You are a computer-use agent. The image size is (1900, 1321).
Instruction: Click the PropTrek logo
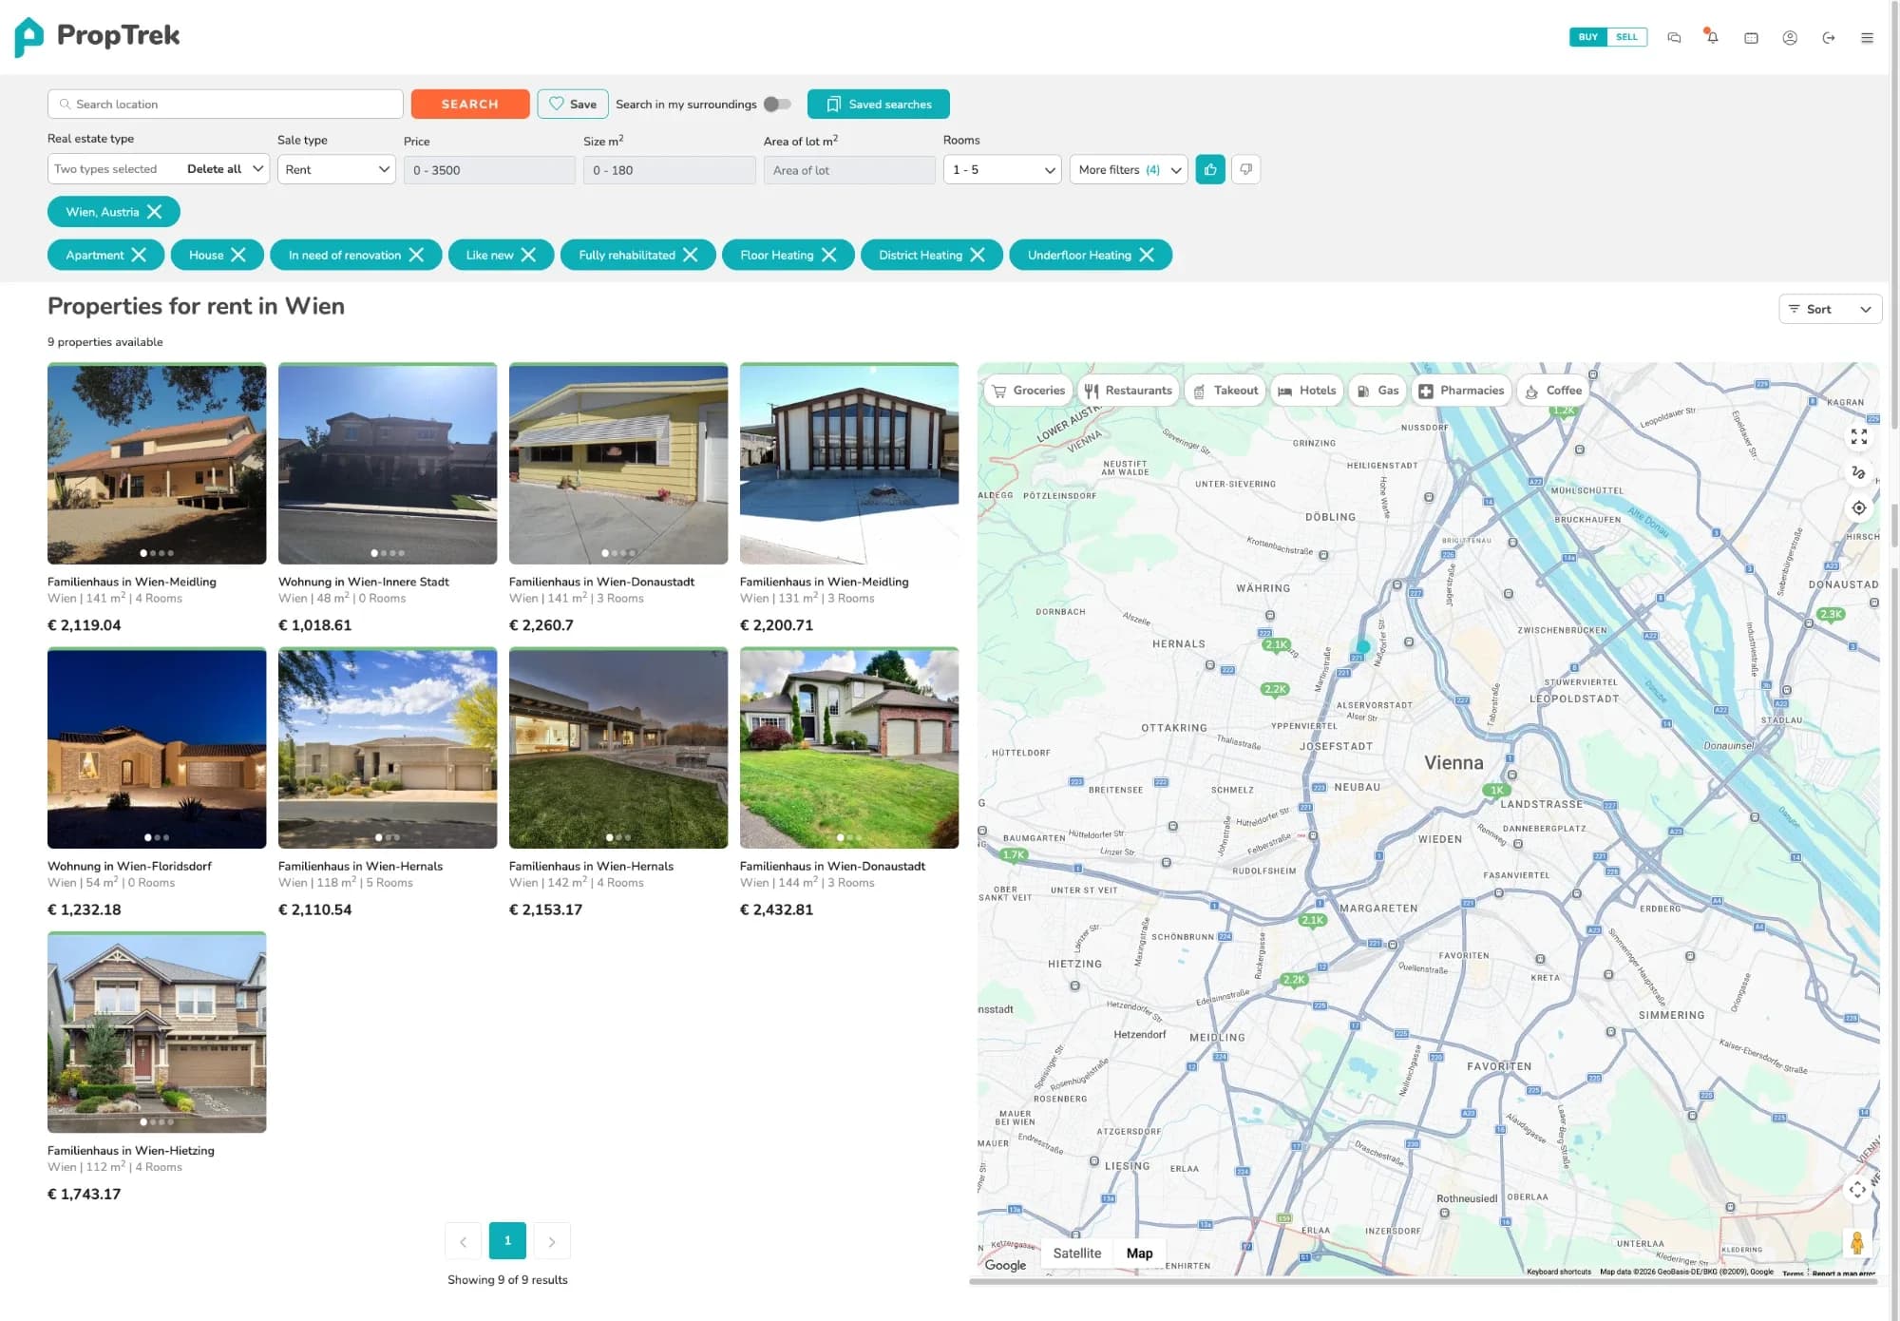coord(98,36)
